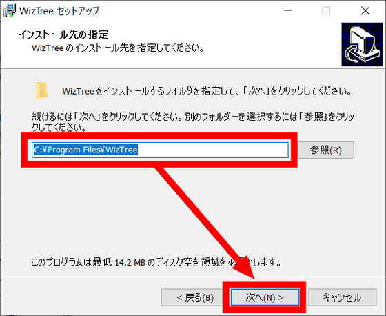
Task: Click the インストール先の指定 heading
Action: (63, 34)
